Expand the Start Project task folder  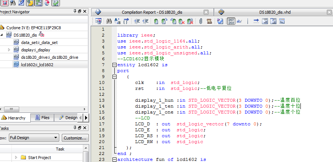click(x=16, y=158)
